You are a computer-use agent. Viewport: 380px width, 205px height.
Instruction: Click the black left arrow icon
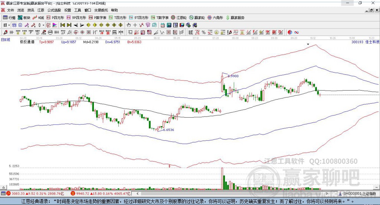[76, 25]
